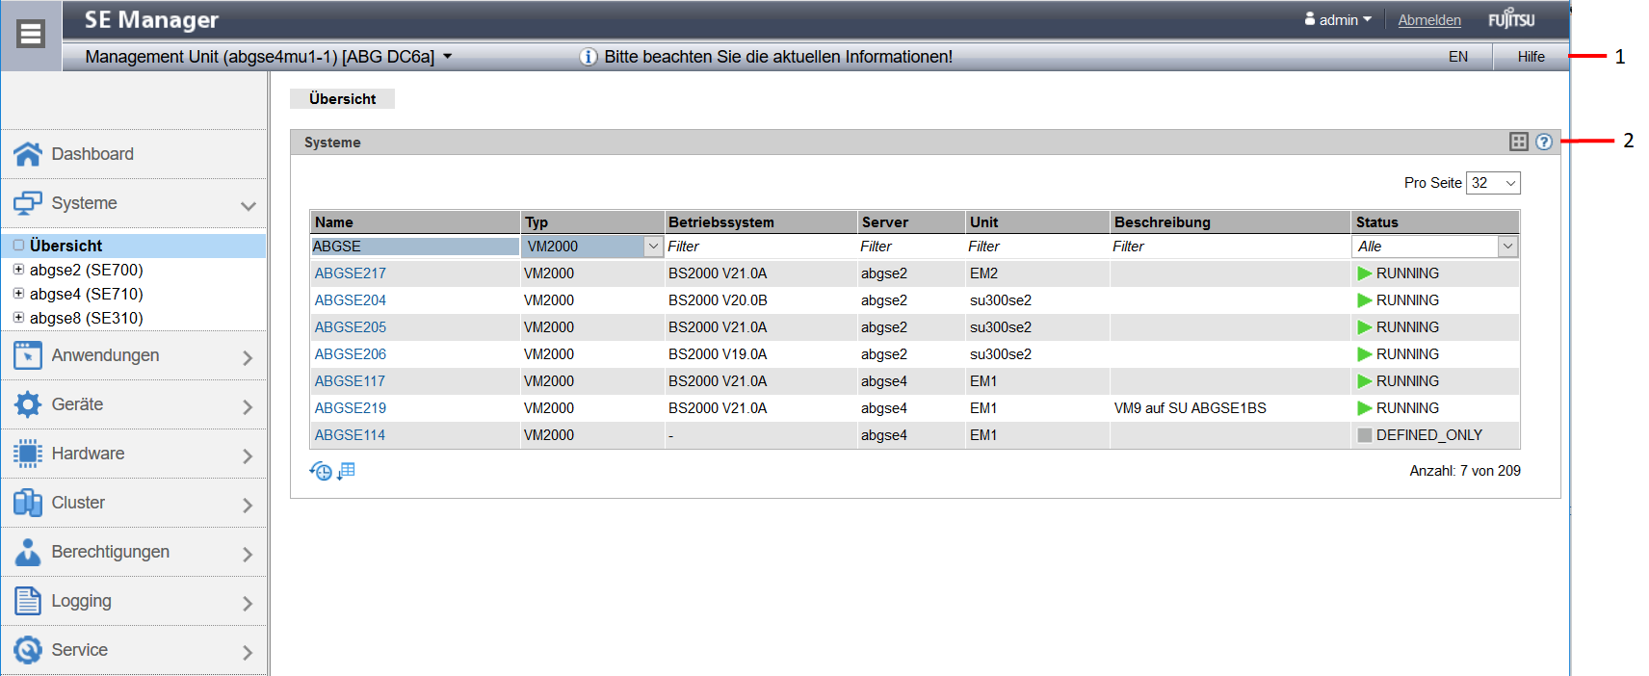
Task: Click the Geräte gear icon
Action: click(28, 404)
